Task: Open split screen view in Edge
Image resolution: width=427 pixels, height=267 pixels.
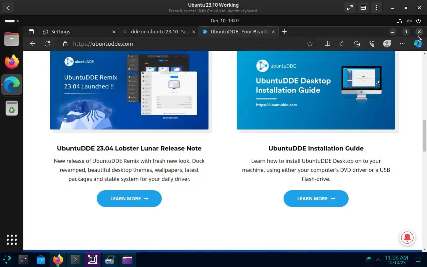Action: point(327,44)
